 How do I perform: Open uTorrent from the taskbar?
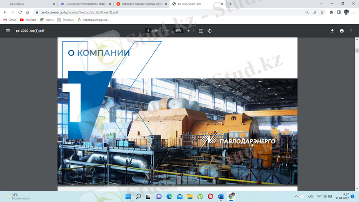200,197
